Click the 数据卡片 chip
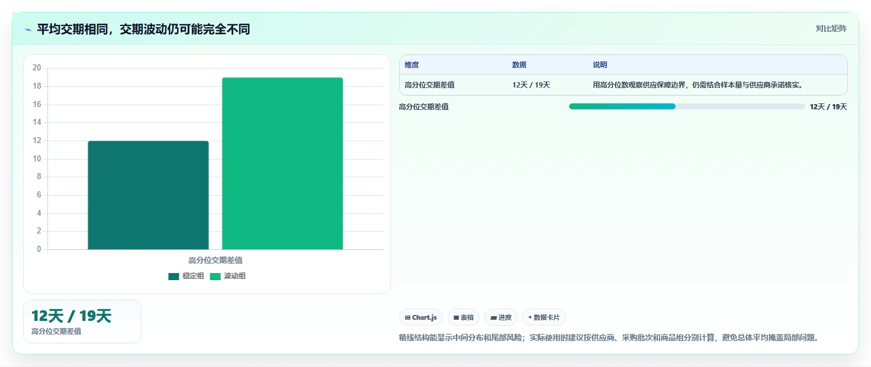 (544, 317)
